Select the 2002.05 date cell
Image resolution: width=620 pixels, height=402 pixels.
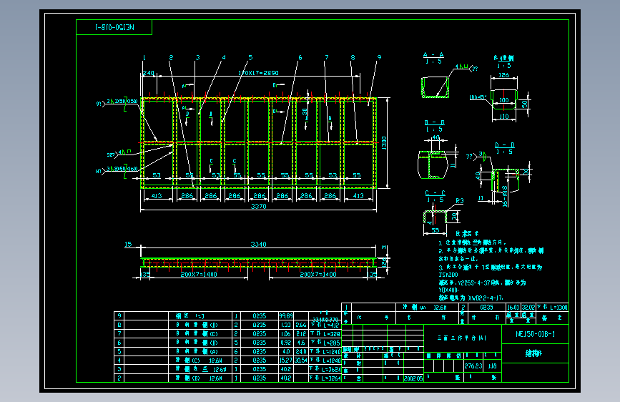[413, 378]
